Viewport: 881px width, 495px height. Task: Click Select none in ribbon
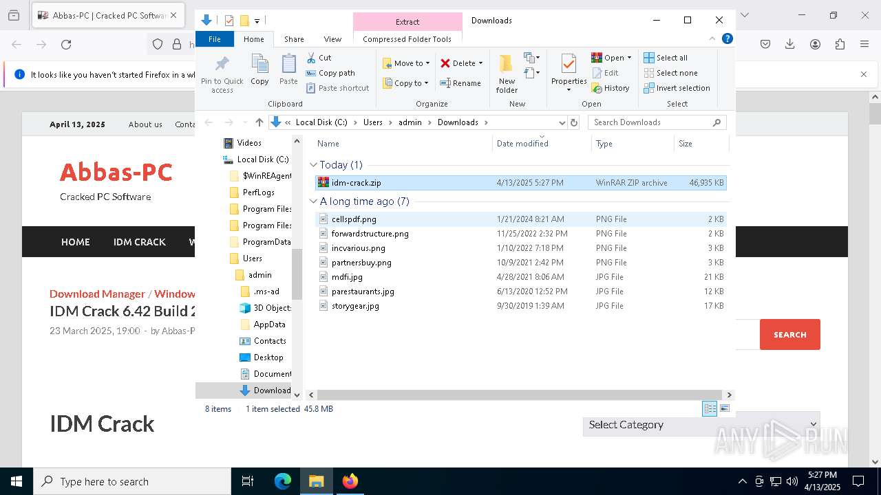pyautogui.click(x=670, y=73)
